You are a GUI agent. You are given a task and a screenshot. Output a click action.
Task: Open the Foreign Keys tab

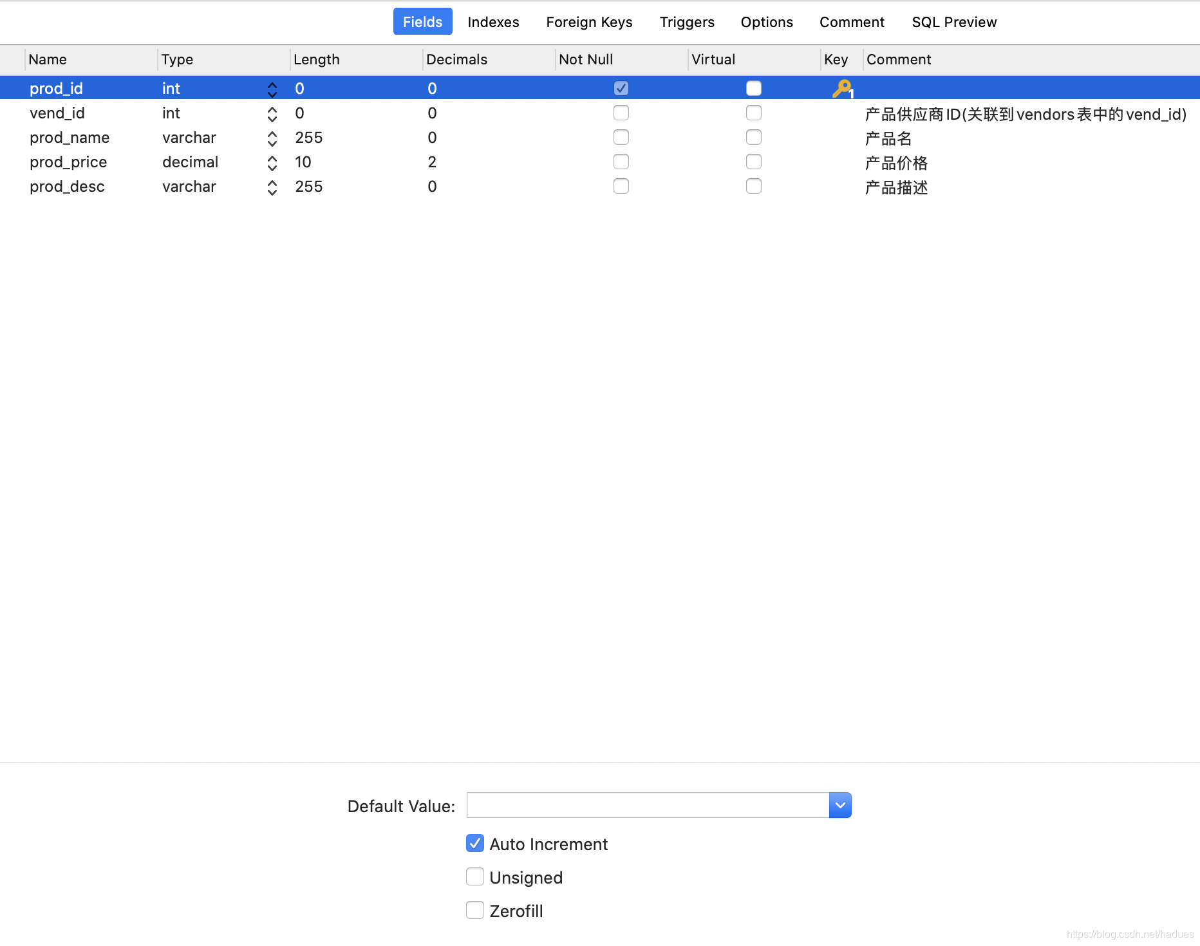[x=589, y=22]
